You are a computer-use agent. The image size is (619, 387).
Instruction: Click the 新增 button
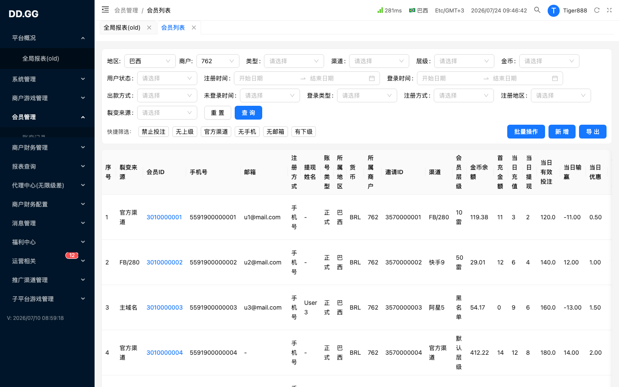point(562,132)
